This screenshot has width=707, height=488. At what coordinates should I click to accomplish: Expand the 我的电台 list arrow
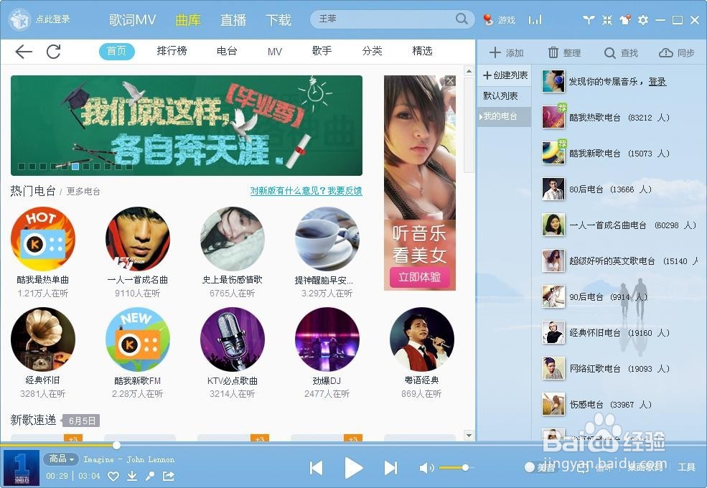[x=481, y=117]
